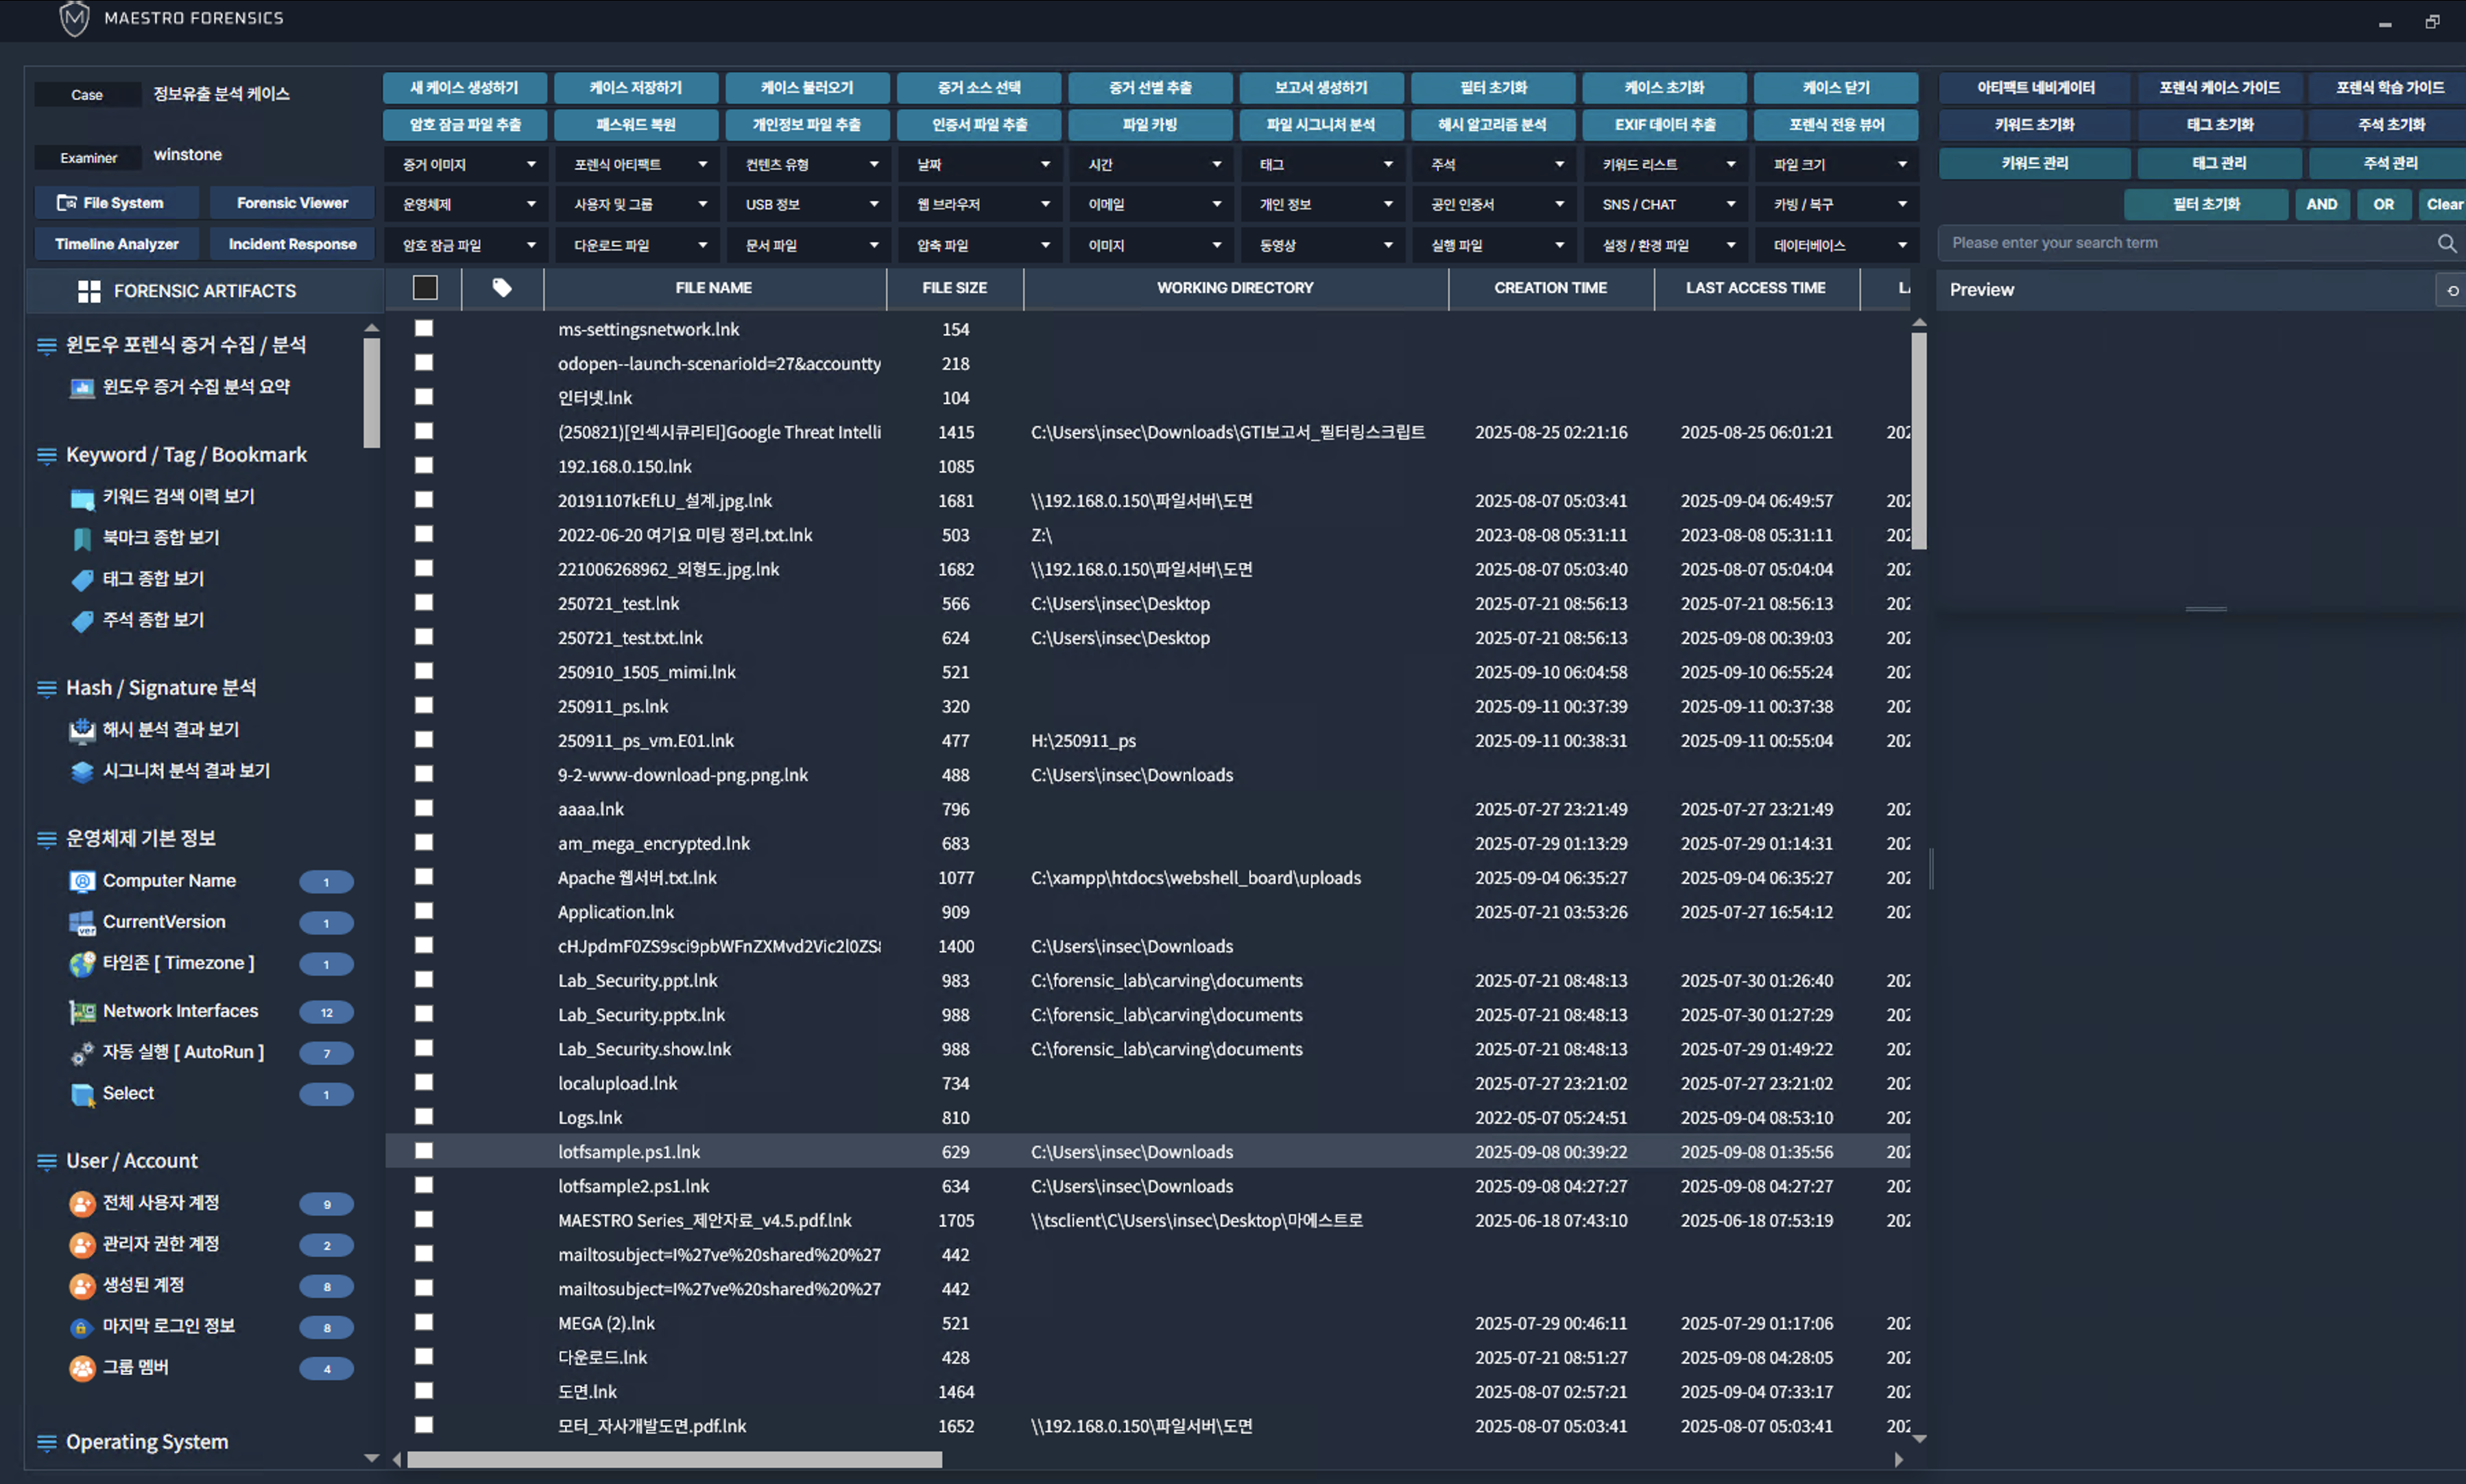Toggle the select-all header checkbox
Viewport: 2466px width, 1484px height.
[x=425, y=288]
